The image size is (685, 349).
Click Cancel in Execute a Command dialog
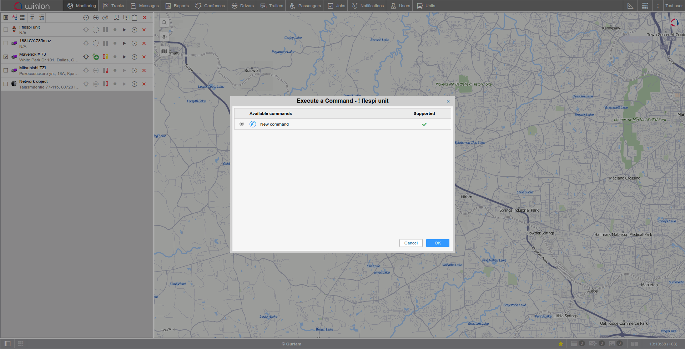[411, 243]
